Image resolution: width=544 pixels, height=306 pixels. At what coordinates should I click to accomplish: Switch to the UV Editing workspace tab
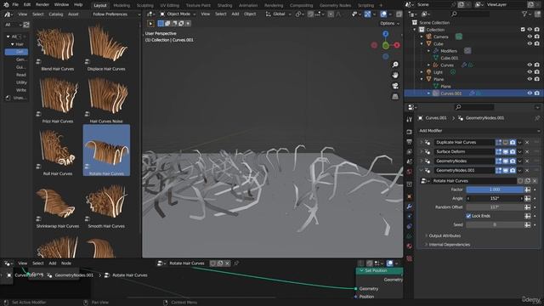[170, 5]
